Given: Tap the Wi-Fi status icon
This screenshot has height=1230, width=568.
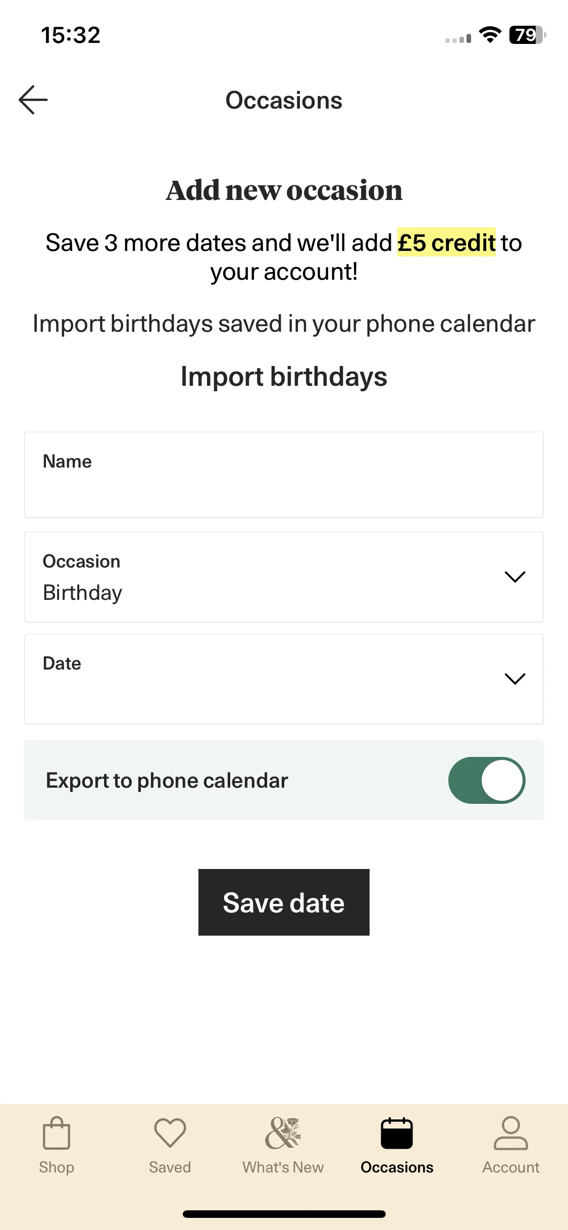Looking at the screenshot, I should [490, 35].
